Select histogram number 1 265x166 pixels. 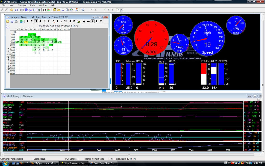coord(27,21)
